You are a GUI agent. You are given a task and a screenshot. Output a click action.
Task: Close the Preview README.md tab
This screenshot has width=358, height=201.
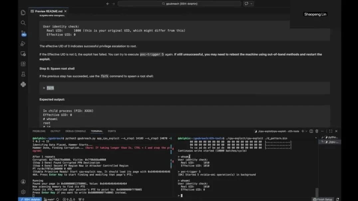[x=65, y=11]
